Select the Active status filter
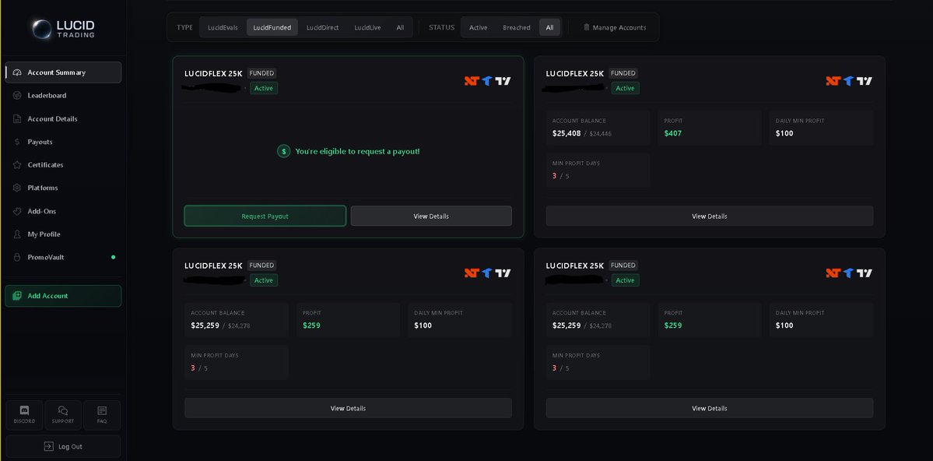Viewport: 933px width, 461px height. tap(477, 26)
